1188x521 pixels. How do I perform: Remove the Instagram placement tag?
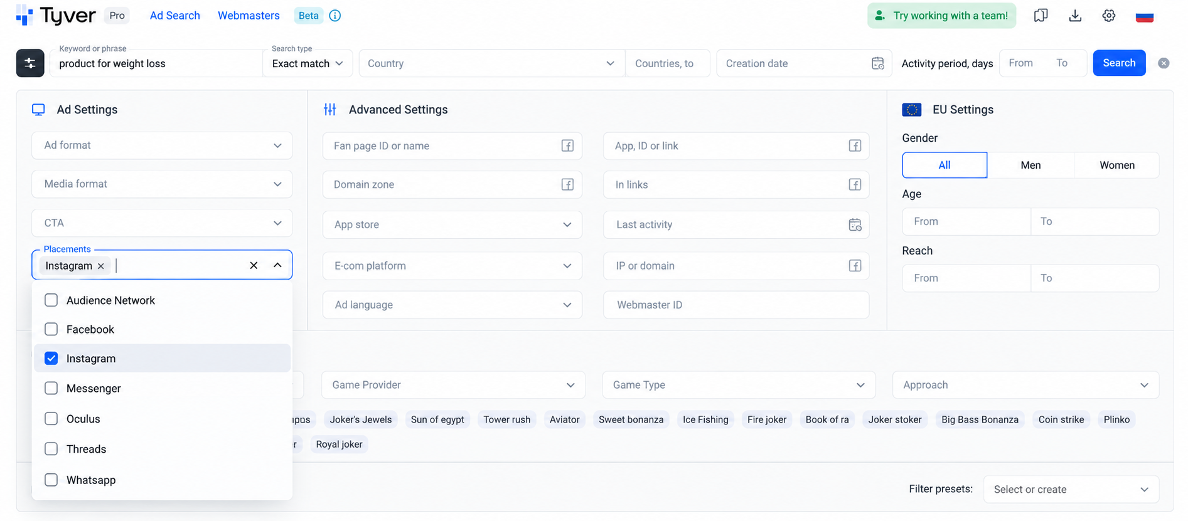101,266
